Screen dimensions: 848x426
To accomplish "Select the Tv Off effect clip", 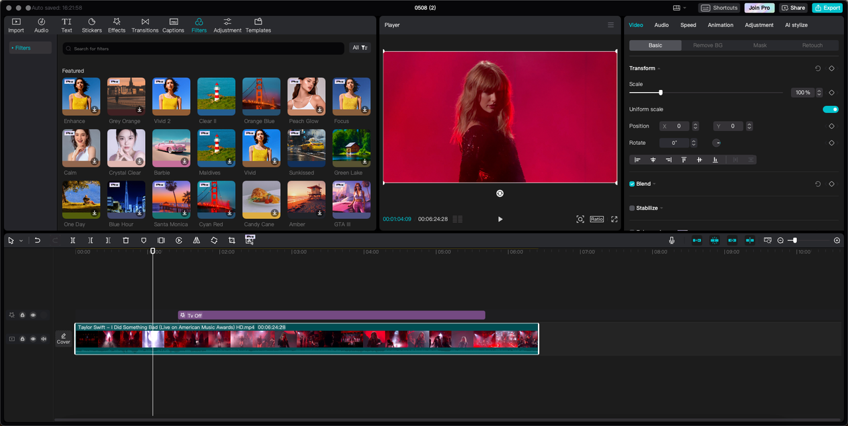I will tap(331, 316).
